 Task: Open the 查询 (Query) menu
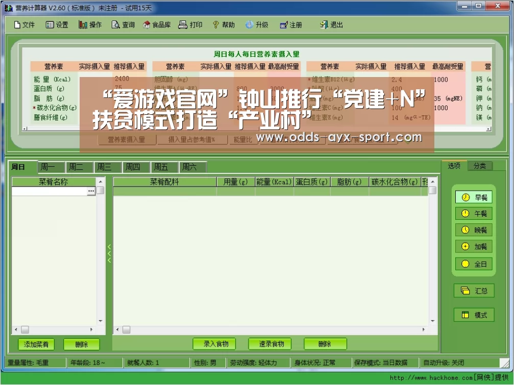click(123, 24)
